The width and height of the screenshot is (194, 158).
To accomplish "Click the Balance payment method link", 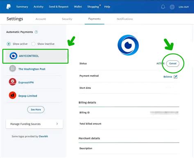I will pos(168,77).
